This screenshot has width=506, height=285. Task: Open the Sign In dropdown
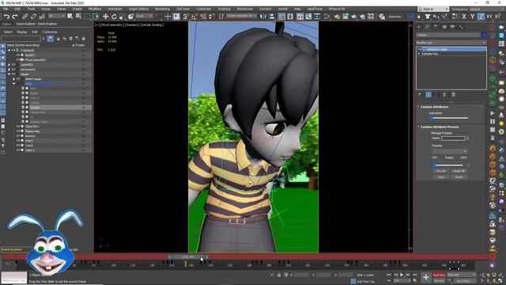pos(433,9)
